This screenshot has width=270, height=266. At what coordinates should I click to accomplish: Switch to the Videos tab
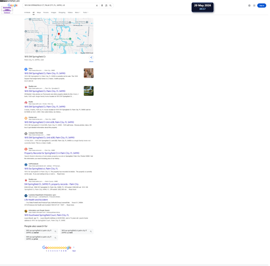point(70,12)
